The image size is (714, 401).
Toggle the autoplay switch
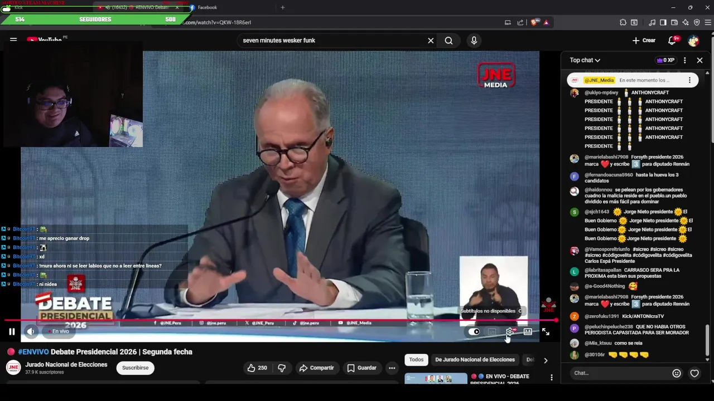tap(474, 331)
